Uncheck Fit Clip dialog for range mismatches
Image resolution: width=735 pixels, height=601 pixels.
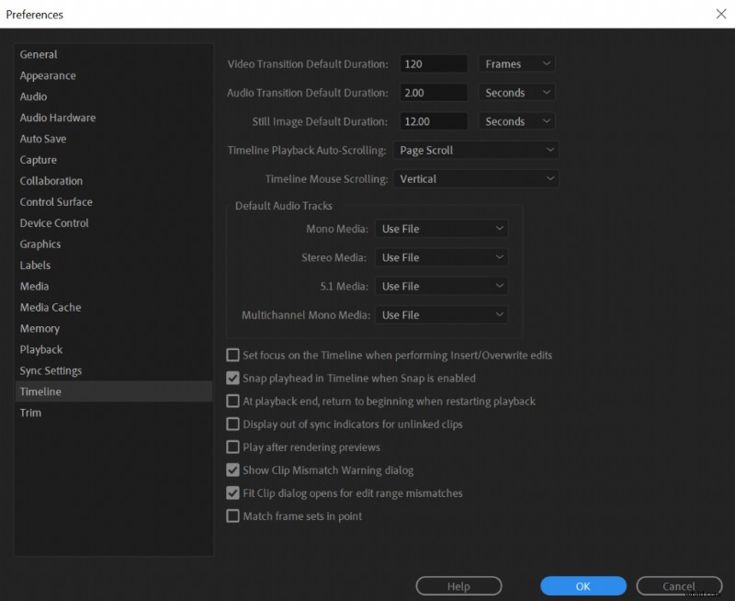coord(233,493)
